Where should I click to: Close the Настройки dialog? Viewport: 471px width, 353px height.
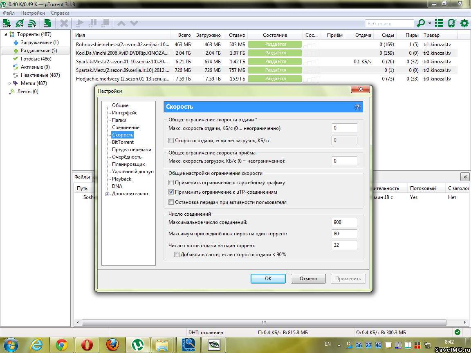(361, 89)
